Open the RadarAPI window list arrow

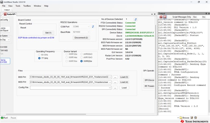coord(152,14)
